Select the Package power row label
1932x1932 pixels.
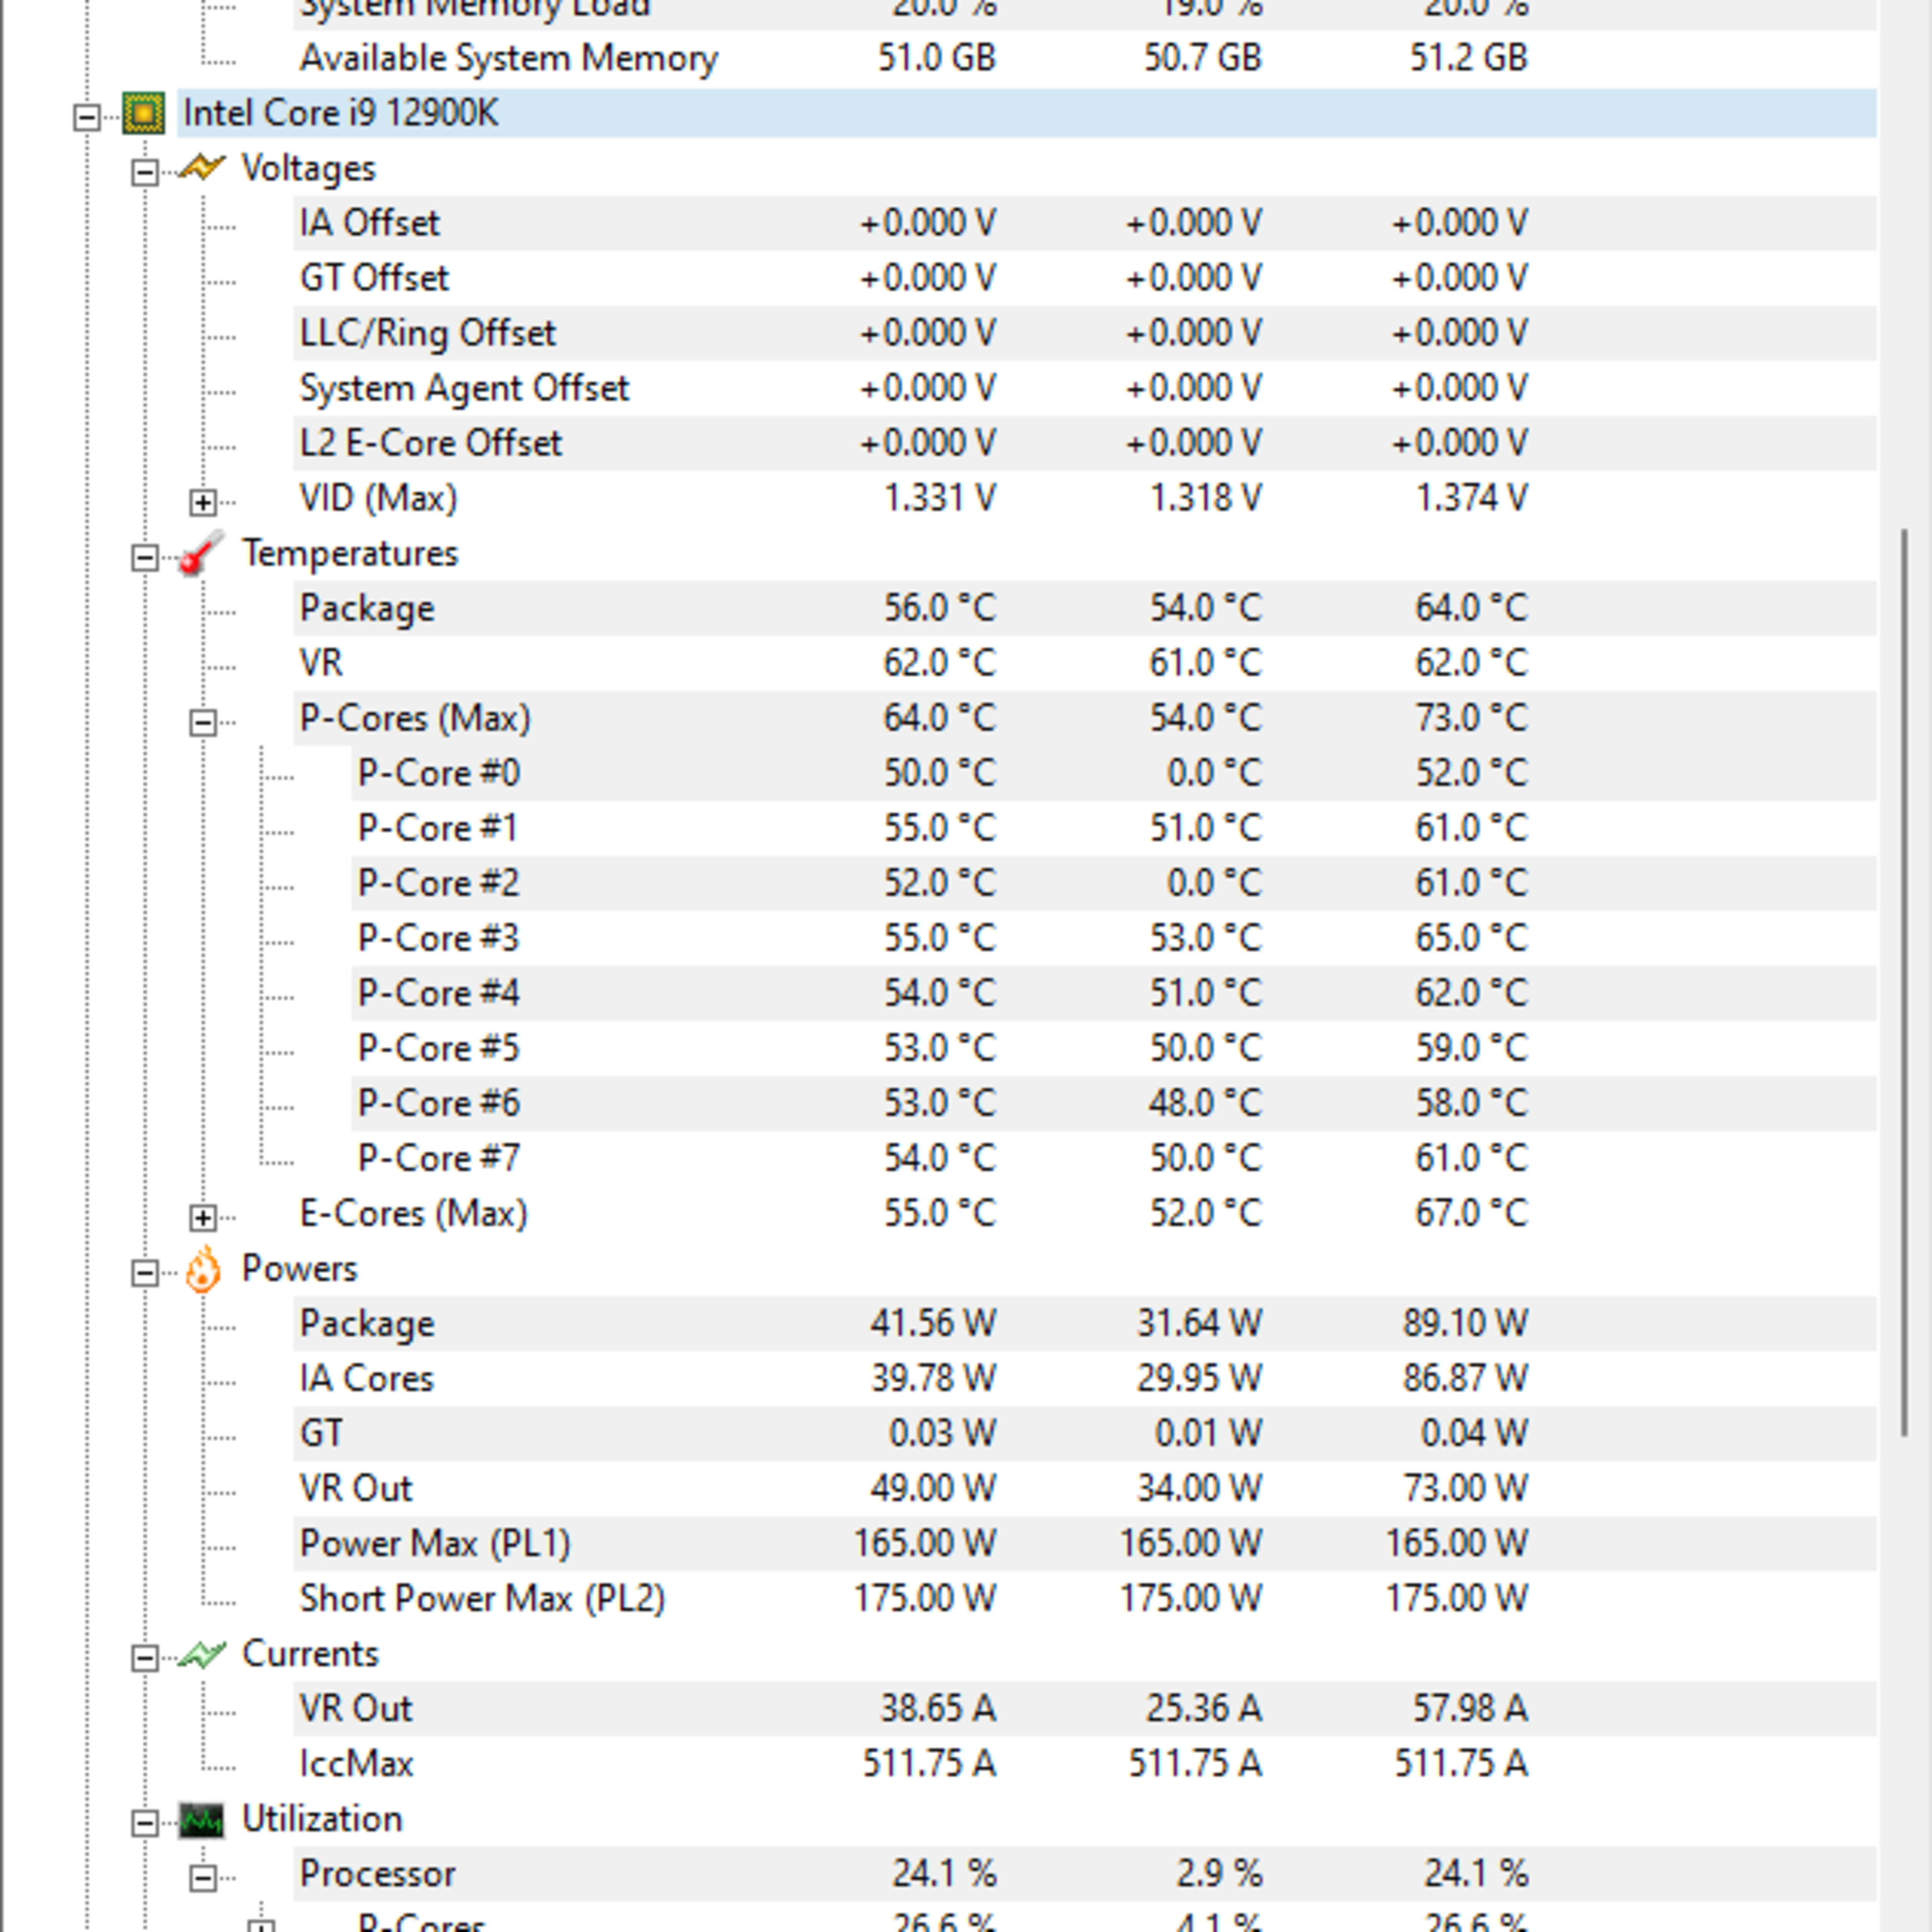[x=366, y=1324]
